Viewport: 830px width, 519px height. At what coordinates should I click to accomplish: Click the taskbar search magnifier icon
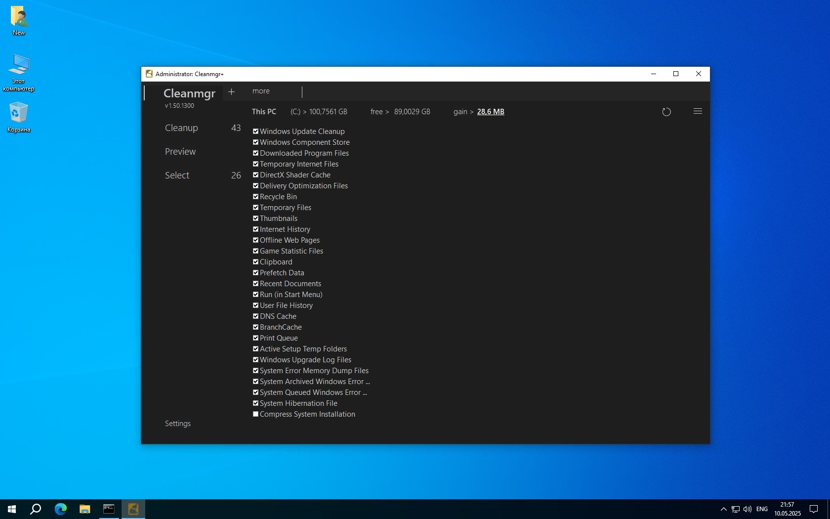(x=36, y=509)
